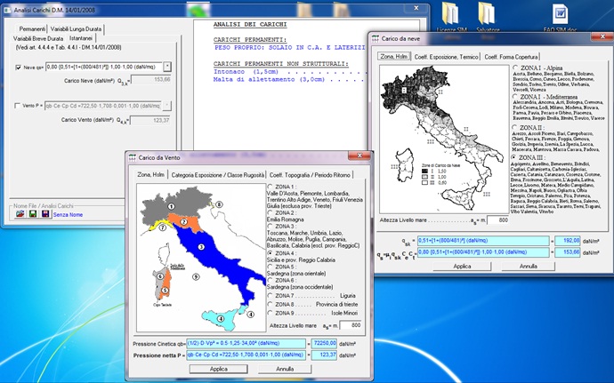The width and height of the screenshot is (614, 383).
Task: Open wind dialog Zona, Hslm tab
Action: (150, 174)
